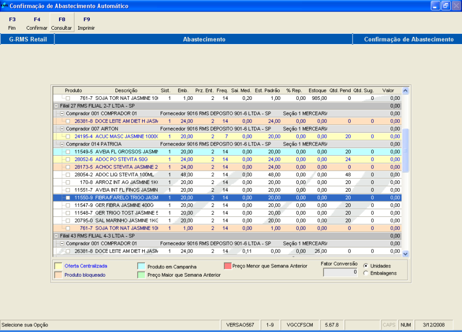This screenshot has width=462, height=332.
Task: Run the F8 Consultar toolbar command
Action: [62, 23]
